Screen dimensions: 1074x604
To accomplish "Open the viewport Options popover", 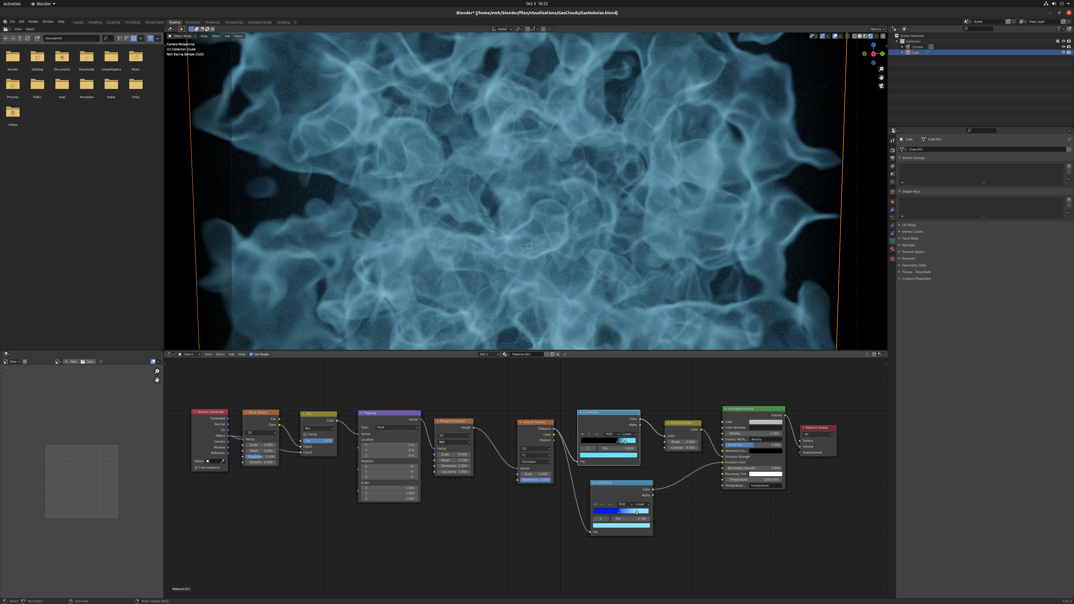I will tap(877, 29).
